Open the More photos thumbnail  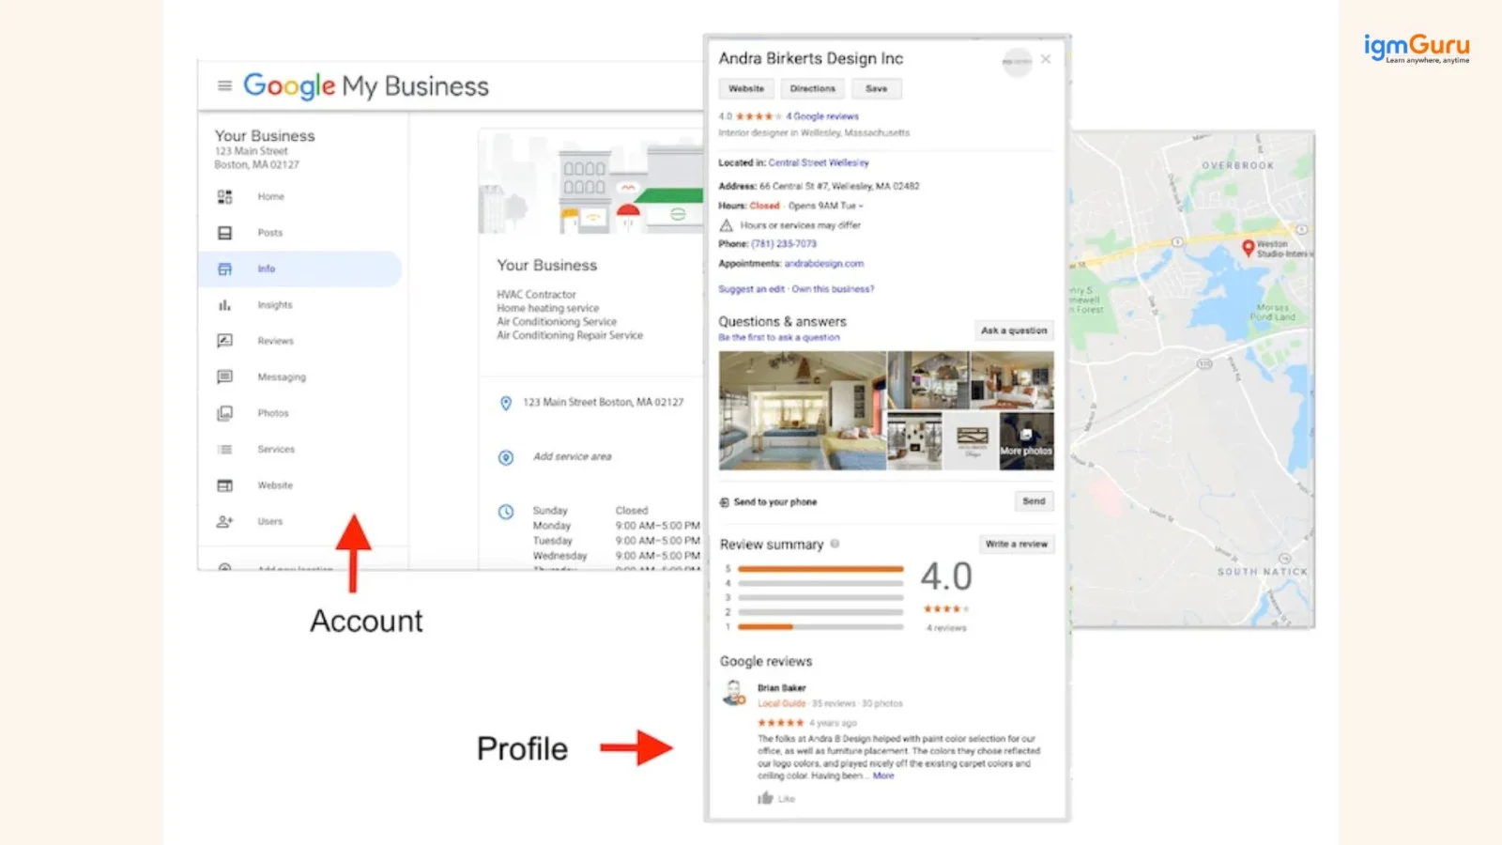click(1026, 440)
